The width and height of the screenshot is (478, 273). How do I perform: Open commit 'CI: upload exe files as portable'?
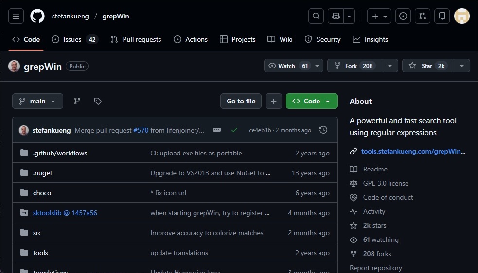coord(196,153)
